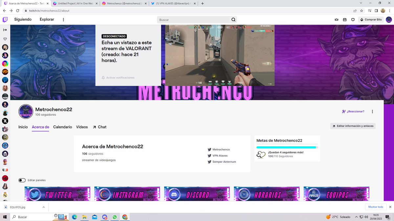The image size is (394, 221).
Task: Open the first channel avatar in sidebar
Action: [5, 47]
